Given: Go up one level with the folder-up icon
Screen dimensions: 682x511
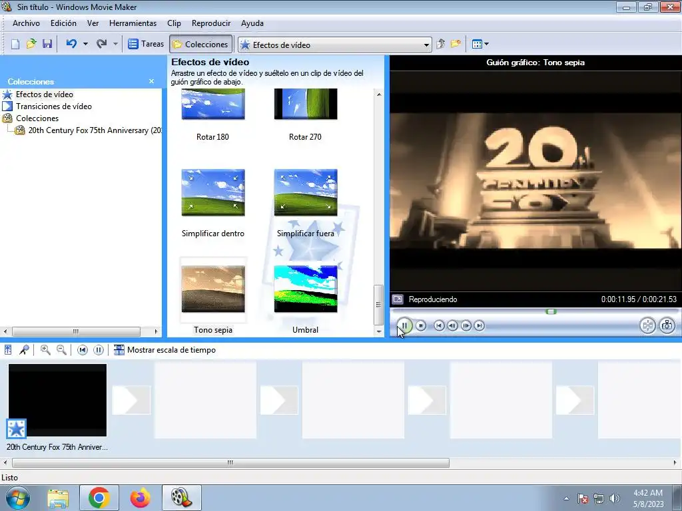Looking at the screenshot, I should 441,44.
